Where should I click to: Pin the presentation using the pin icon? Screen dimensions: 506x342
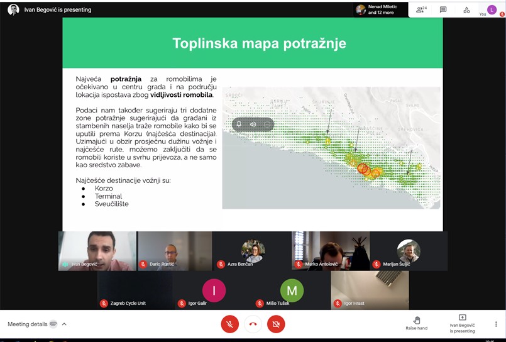(x=239, y=124)
